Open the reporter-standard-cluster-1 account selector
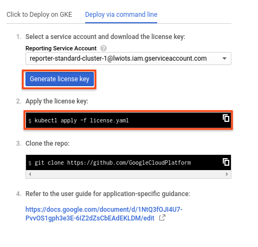The image size is (258, 247). point(128,58)
